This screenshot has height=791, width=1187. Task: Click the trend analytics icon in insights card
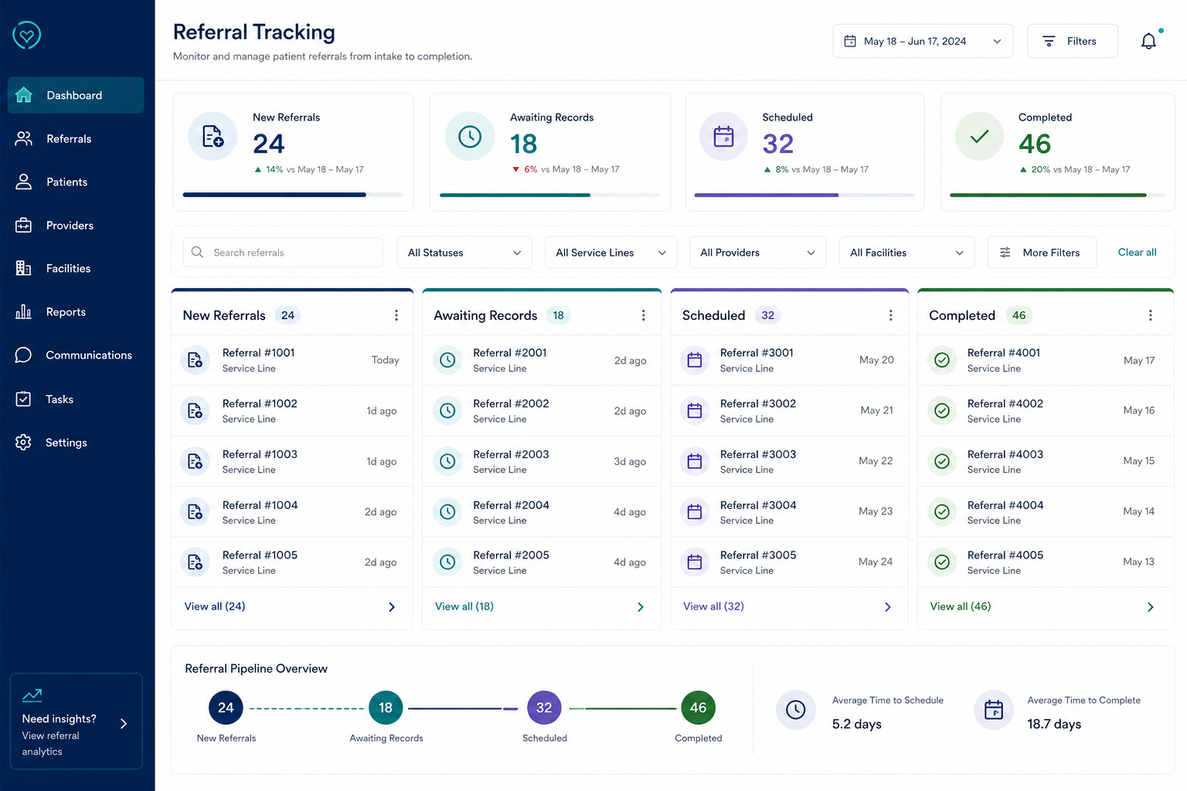tap(32, 695)
